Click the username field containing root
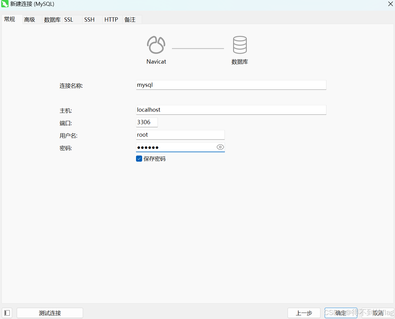This screenshot has width=395, height=319. [x=180, y=135]
